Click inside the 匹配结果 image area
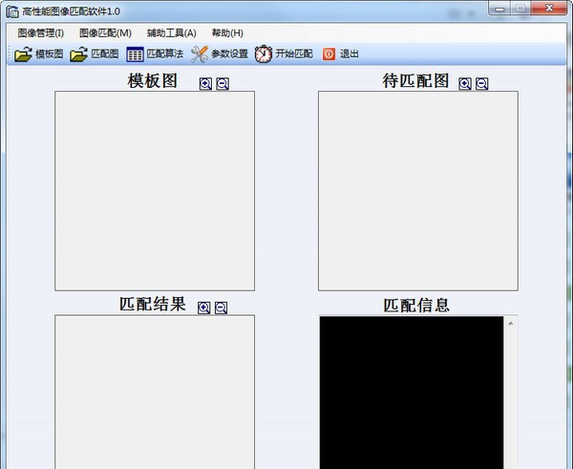The height and width of the screenshot is (469, 573). pyautogui.click(x=155, y=392)
